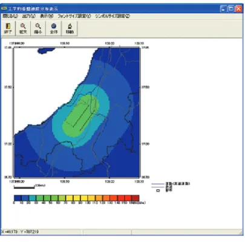Viewport: 245px width, 242px height.
Task: Open the 表示 display menu
Action: point(47,16)
